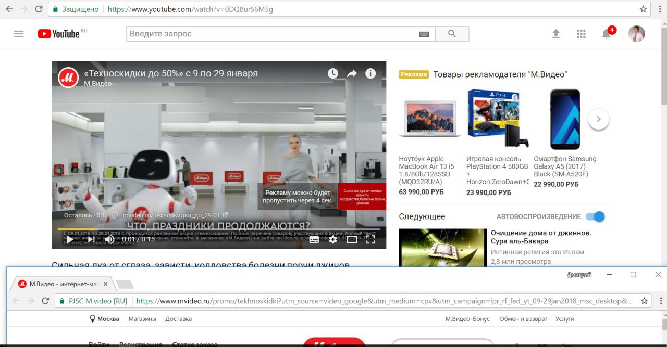This screenshot has height=347, width=667.
Task: Reload the mvideo.ru page
Action: coord(45,301)
